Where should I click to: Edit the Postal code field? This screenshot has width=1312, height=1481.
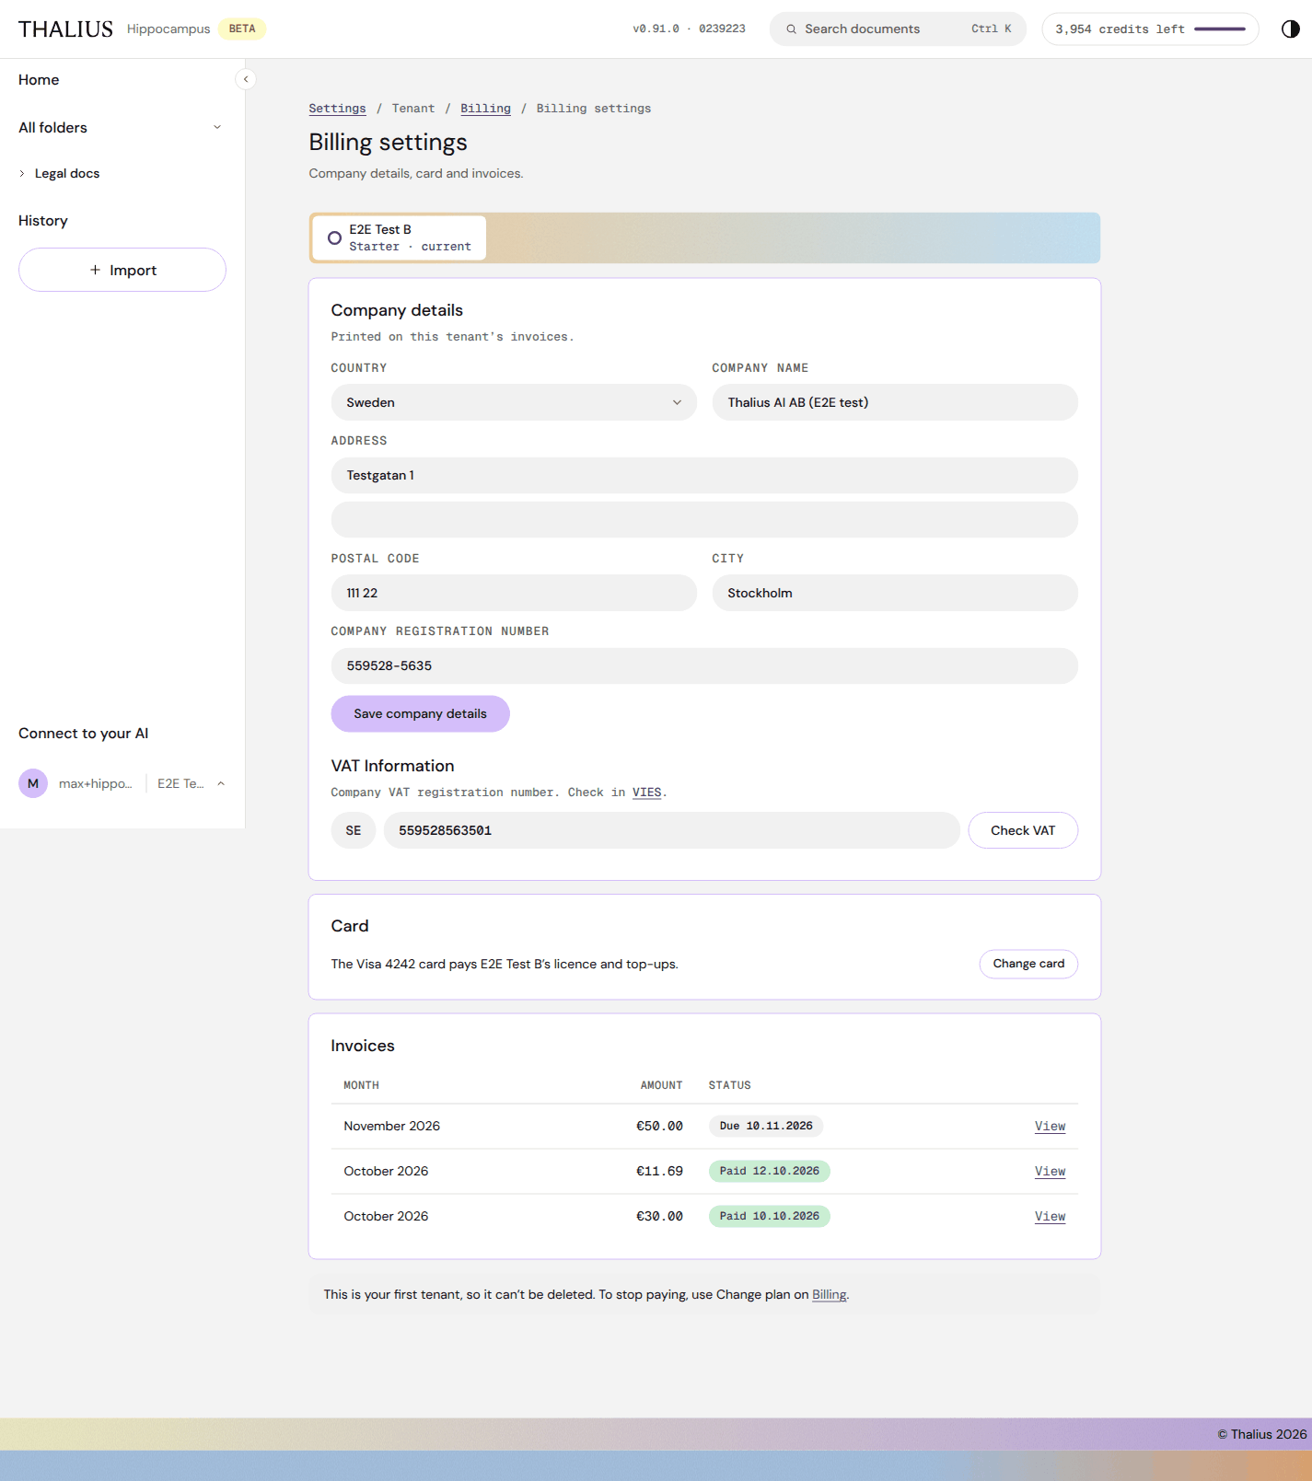(514, 593)
